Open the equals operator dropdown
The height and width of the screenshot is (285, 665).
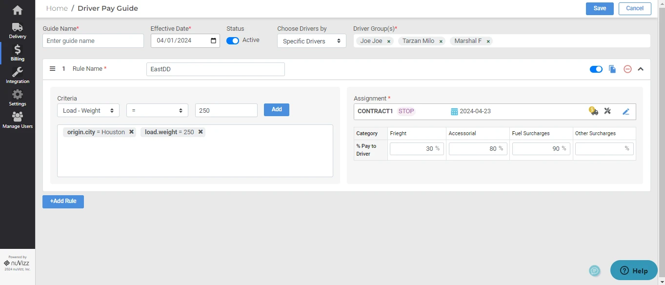(157, 111)
